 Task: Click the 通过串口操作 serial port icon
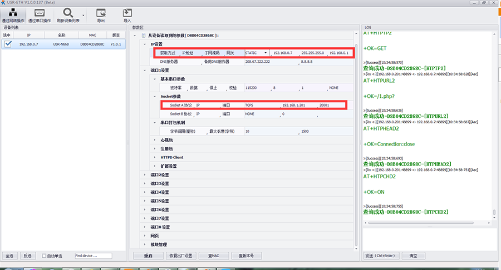point(40,12)
